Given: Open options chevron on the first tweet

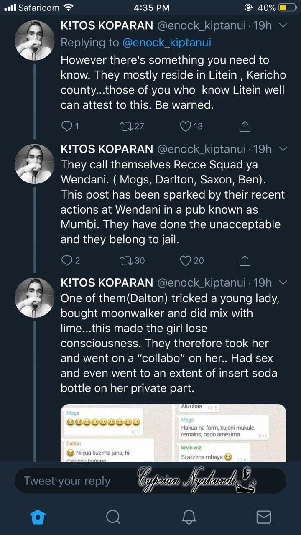Looking at the screenshot, I should pyautogui.click(x=283, y=26).
